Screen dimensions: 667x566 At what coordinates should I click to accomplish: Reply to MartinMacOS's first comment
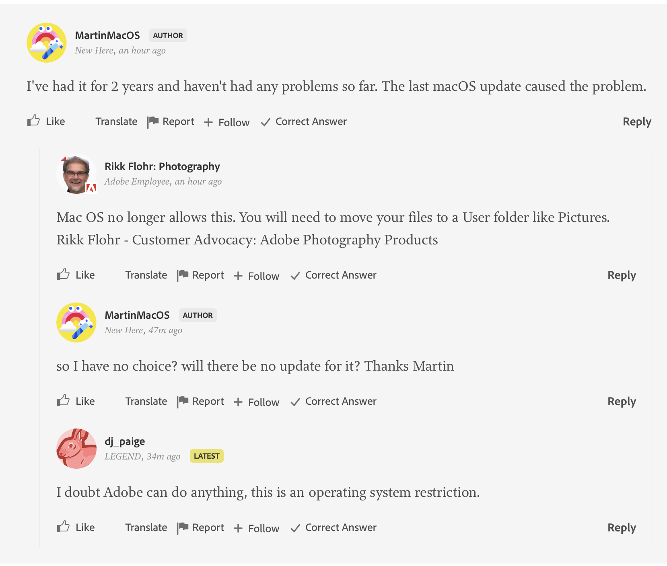click(x=636, y=121)
